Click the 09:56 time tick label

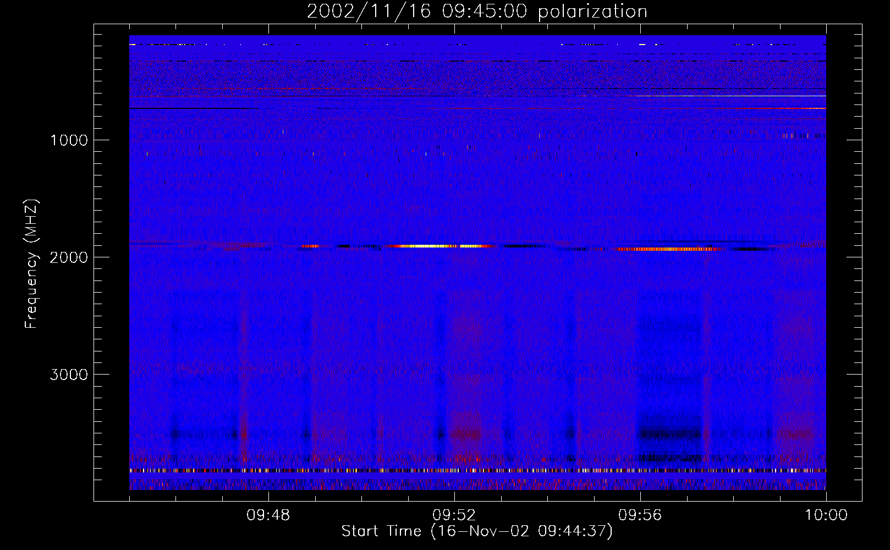click(640, 515)
